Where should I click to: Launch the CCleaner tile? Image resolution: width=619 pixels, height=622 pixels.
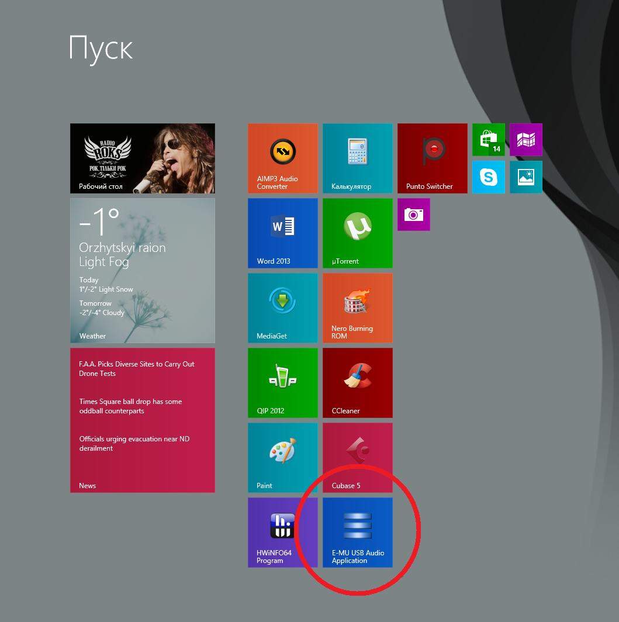click(x=358, y=383)
